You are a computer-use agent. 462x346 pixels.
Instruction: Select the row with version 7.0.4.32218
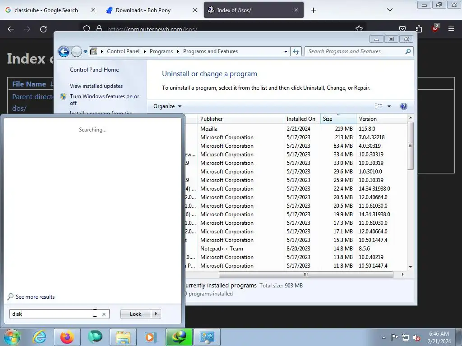296,137
